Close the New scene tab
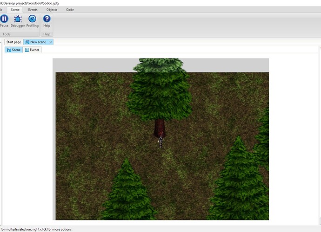This screenshot has height=232, width=321. (x=51, y=42)
